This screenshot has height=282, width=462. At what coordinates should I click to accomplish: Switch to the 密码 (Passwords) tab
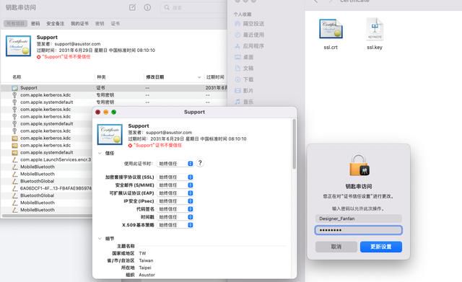click(x=35, y=24)
